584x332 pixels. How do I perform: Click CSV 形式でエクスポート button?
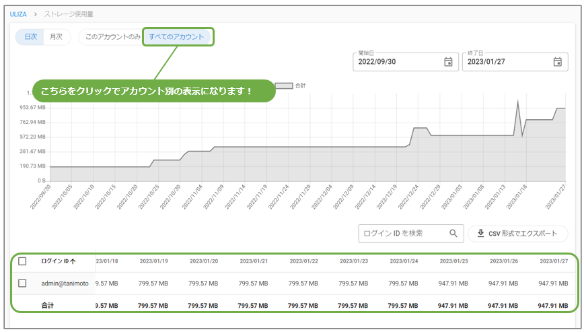coord(517,234)
